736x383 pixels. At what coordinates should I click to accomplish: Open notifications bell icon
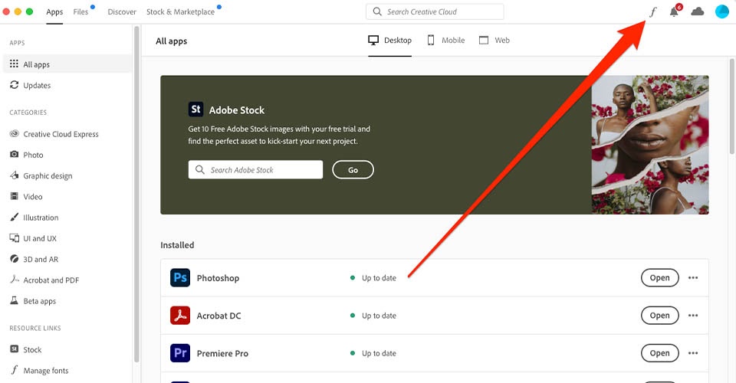[x=675, y=11]
